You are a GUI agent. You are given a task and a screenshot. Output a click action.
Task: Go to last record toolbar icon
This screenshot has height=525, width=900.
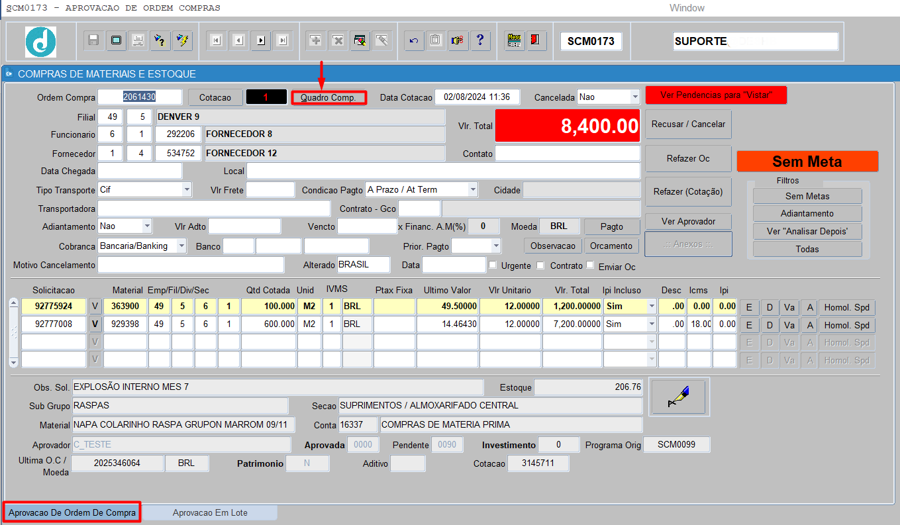click(x=283, y=40)
